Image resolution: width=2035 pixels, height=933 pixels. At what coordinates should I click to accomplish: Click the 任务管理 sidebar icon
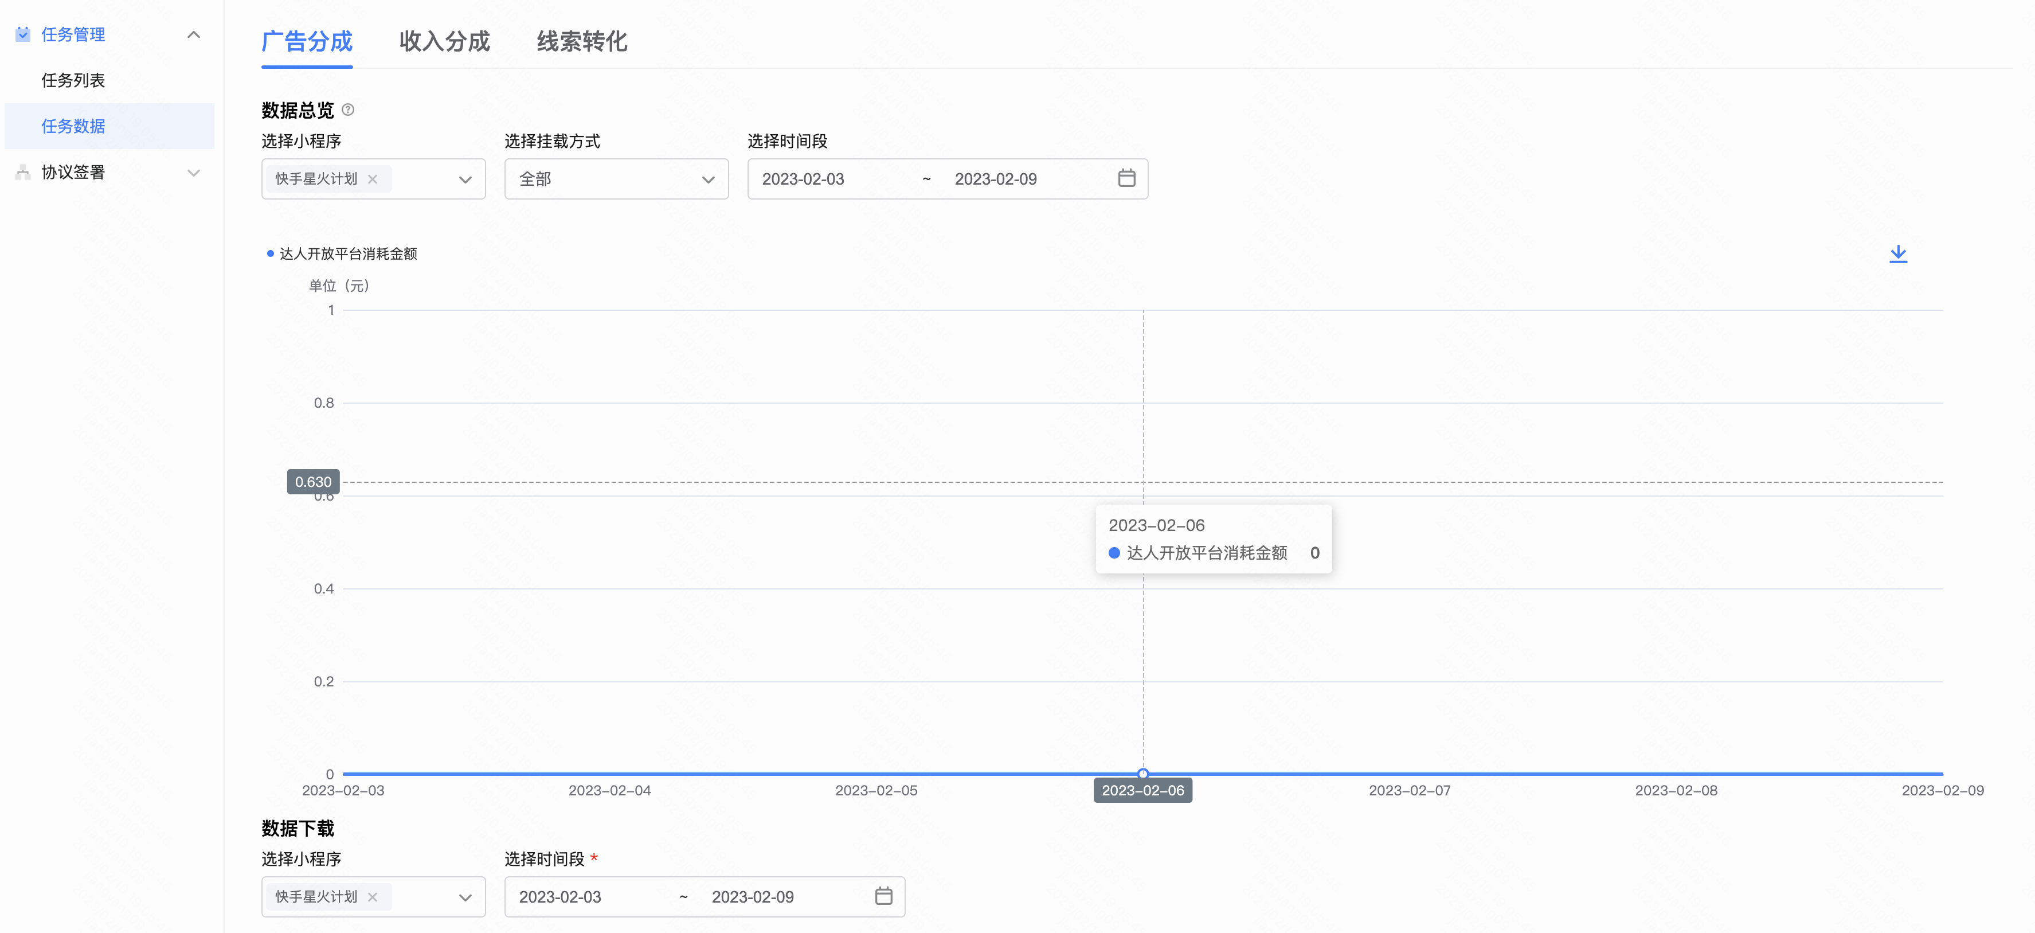(x=23, y=34)
